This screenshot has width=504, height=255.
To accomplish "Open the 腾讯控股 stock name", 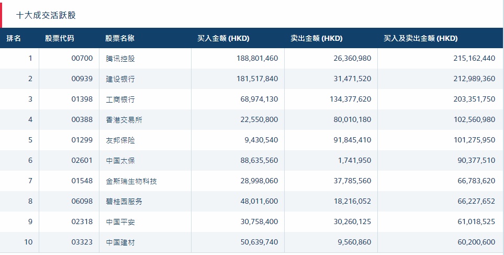I will point(120,59).
